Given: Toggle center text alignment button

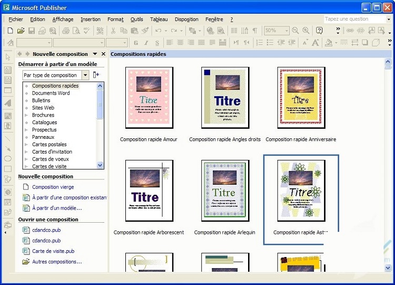Looking at the screenshot, I should pos(180,43).
